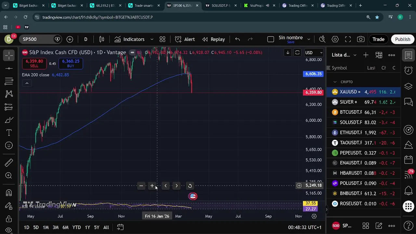The height and width of the screenshot is (234, 416).
Task: Click the red SELL 6,359.80 button
Action: tap(34, 63)
